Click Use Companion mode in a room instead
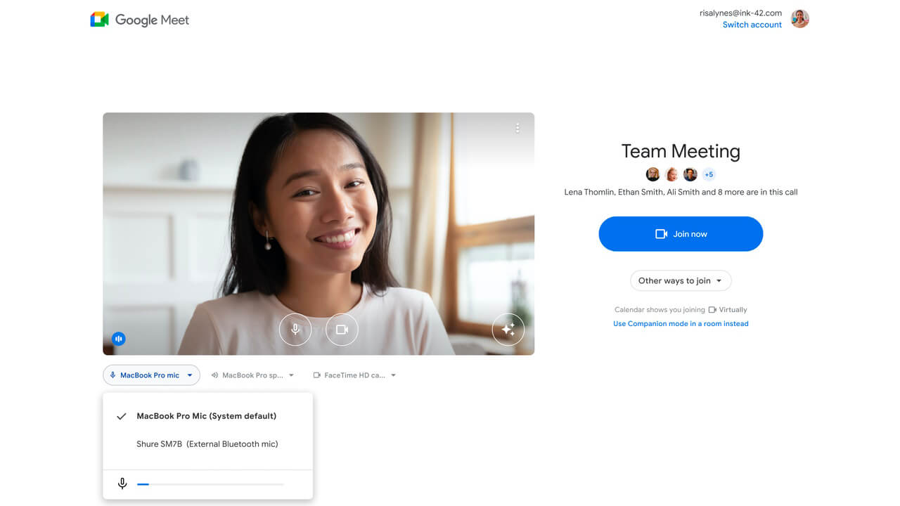 pyautogui.click(x=681, y=324)
